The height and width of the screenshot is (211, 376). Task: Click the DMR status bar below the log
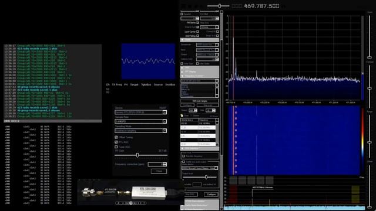click(x=52, y=121)
